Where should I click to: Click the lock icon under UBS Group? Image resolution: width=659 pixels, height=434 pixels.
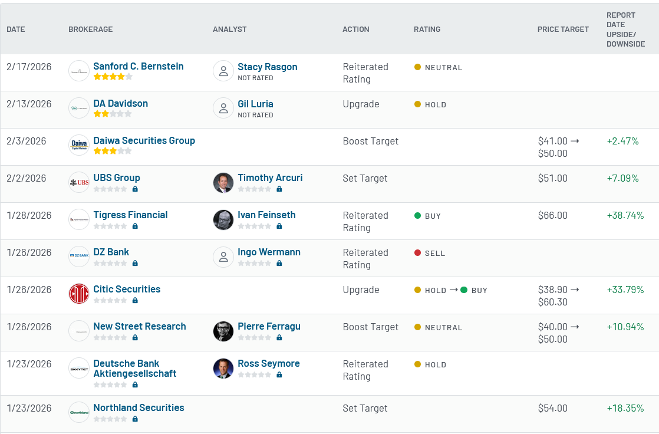coord(135,189)
